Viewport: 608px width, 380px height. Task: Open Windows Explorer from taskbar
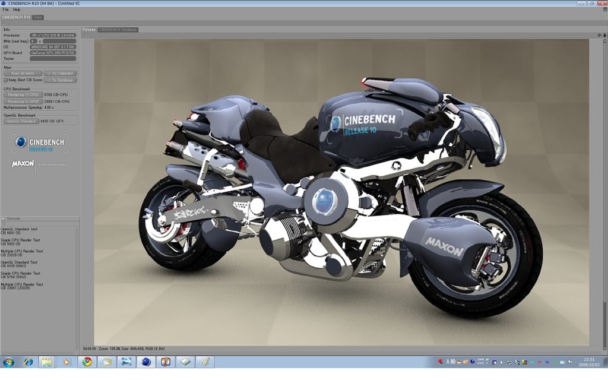(47, 362)
